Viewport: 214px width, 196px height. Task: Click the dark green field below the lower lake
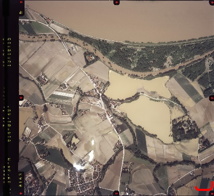(141, 140)
